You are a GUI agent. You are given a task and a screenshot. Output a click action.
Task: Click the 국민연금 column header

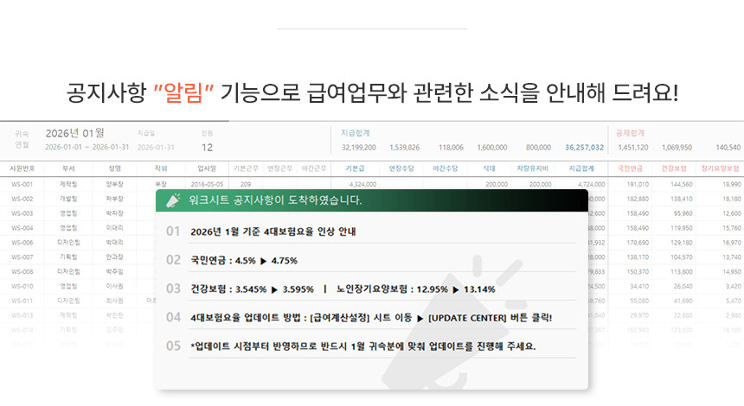(632, 168)
